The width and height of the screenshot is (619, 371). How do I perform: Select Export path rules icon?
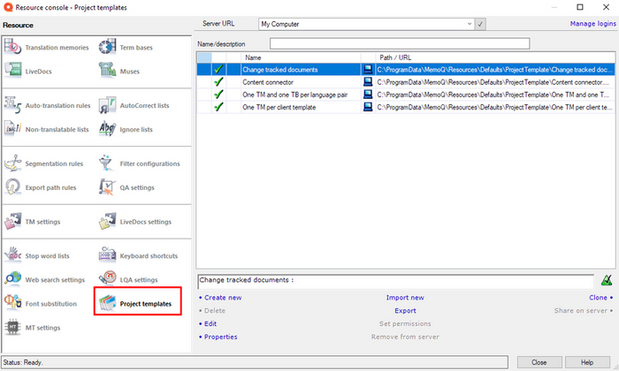tap(12, 187)
